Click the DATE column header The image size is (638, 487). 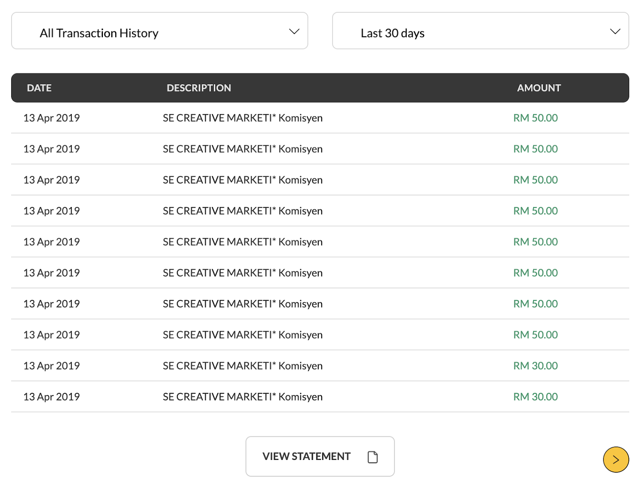[39, 88]
